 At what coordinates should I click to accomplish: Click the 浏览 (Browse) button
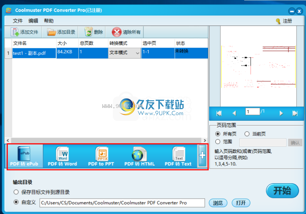pyautogui.click(x=218, y=203)
